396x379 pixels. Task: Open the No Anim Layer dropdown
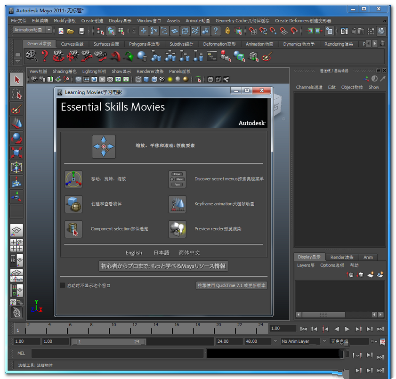[300, 341]
